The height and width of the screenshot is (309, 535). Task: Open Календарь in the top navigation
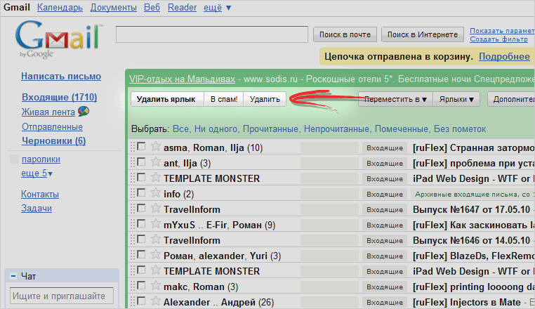60,8
